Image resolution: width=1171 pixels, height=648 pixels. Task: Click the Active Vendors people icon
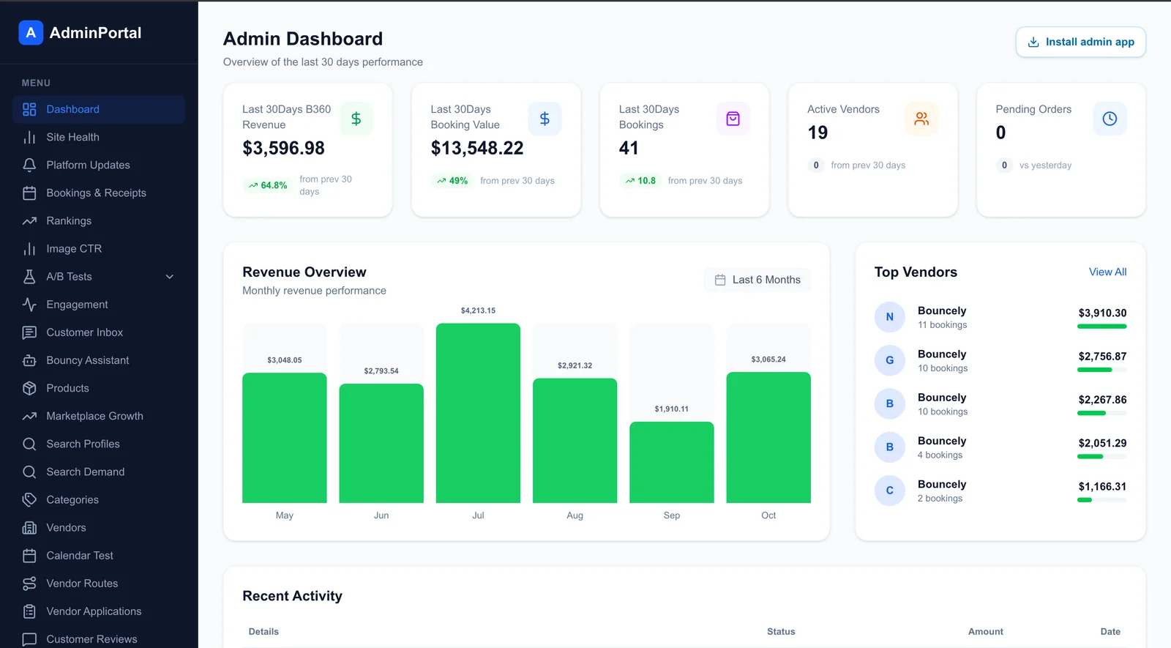pyautogui.click(x=921, y=119)
